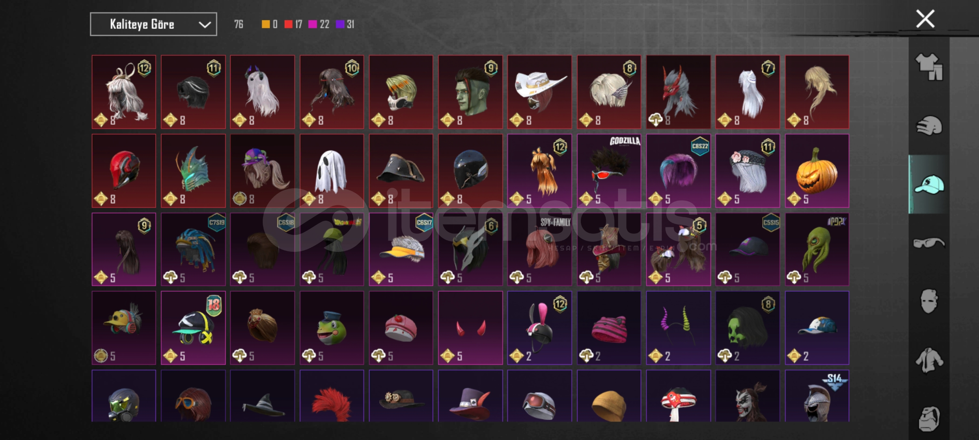Image resolution: width=979 pixels, height=440 pixels.
Task: Open the outfits category in the sidebar
Action: (929, 67)
